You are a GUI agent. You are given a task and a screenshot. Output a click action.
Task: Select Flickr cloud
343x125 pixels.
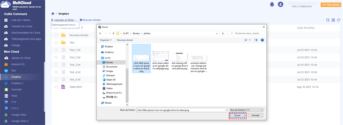[x=15, y=96]
